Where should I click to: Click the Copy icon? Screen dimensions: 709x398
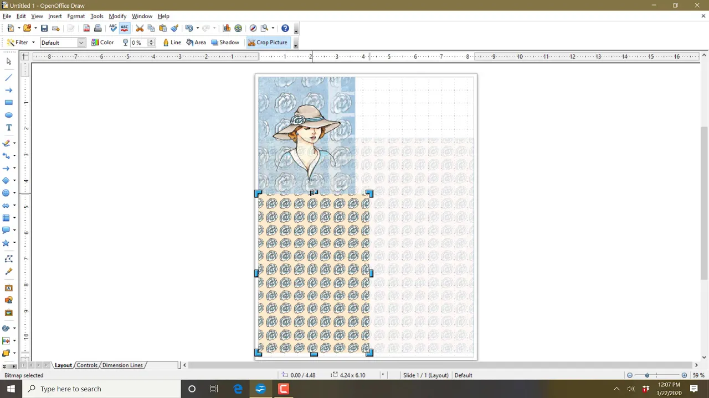point(151,28)
